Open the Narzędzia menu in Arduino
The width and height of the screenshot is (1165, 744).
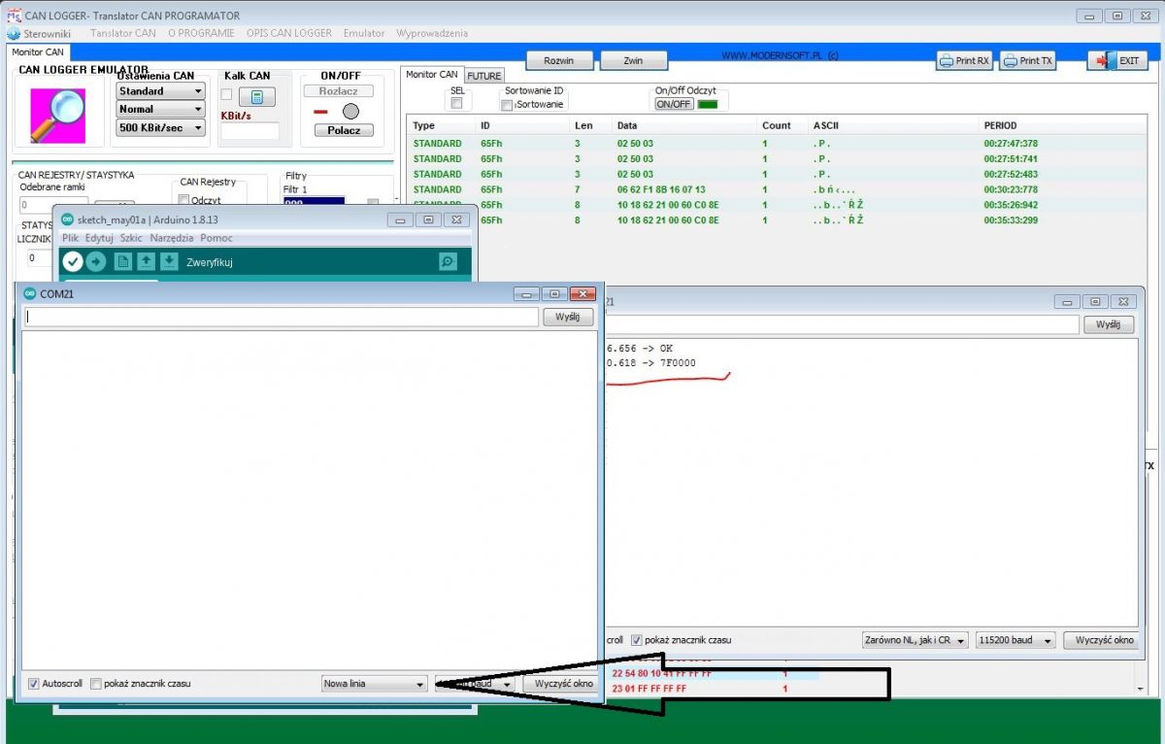(172, 238)
